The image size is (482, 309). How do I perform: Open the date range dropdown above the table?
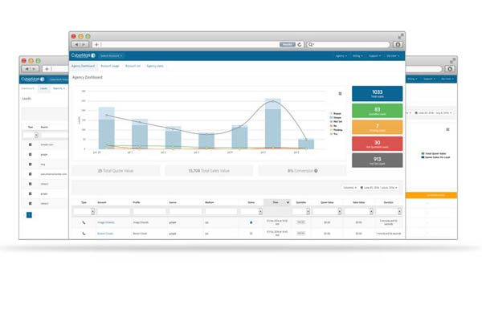coord(378,187)
